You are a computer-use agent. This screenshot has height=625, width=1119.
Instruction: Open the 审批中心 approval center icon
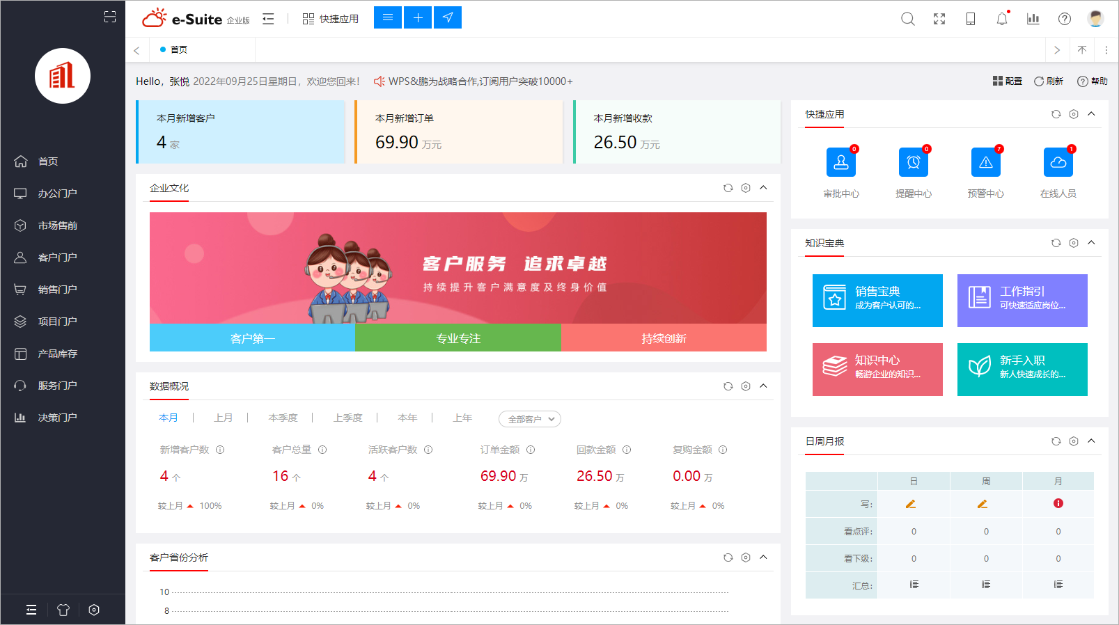(x=840, y=162)
